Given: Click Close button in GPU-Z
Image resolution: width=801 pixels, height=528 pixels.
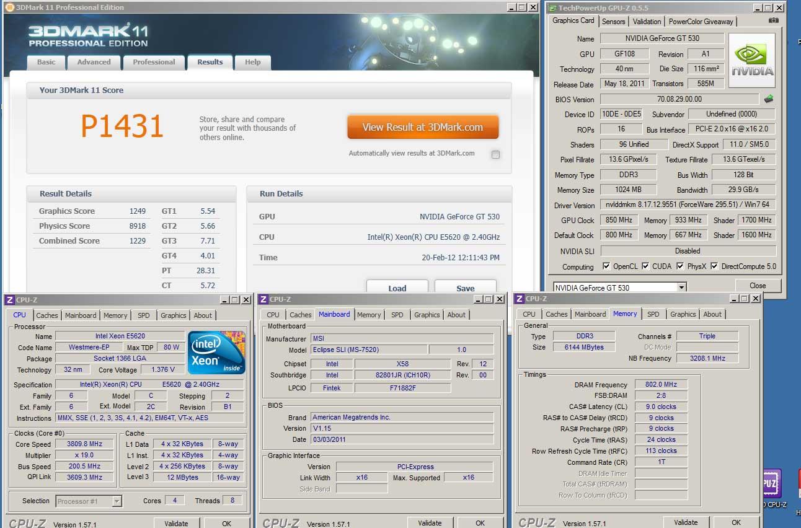Looking at the screenshot, I should 758,286.
